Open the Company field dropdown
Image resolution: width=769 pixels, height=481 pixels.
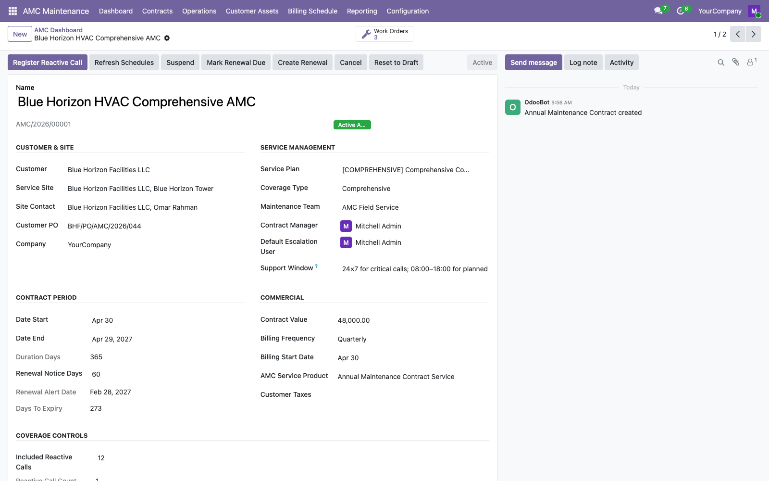click(x=156, y=245)
